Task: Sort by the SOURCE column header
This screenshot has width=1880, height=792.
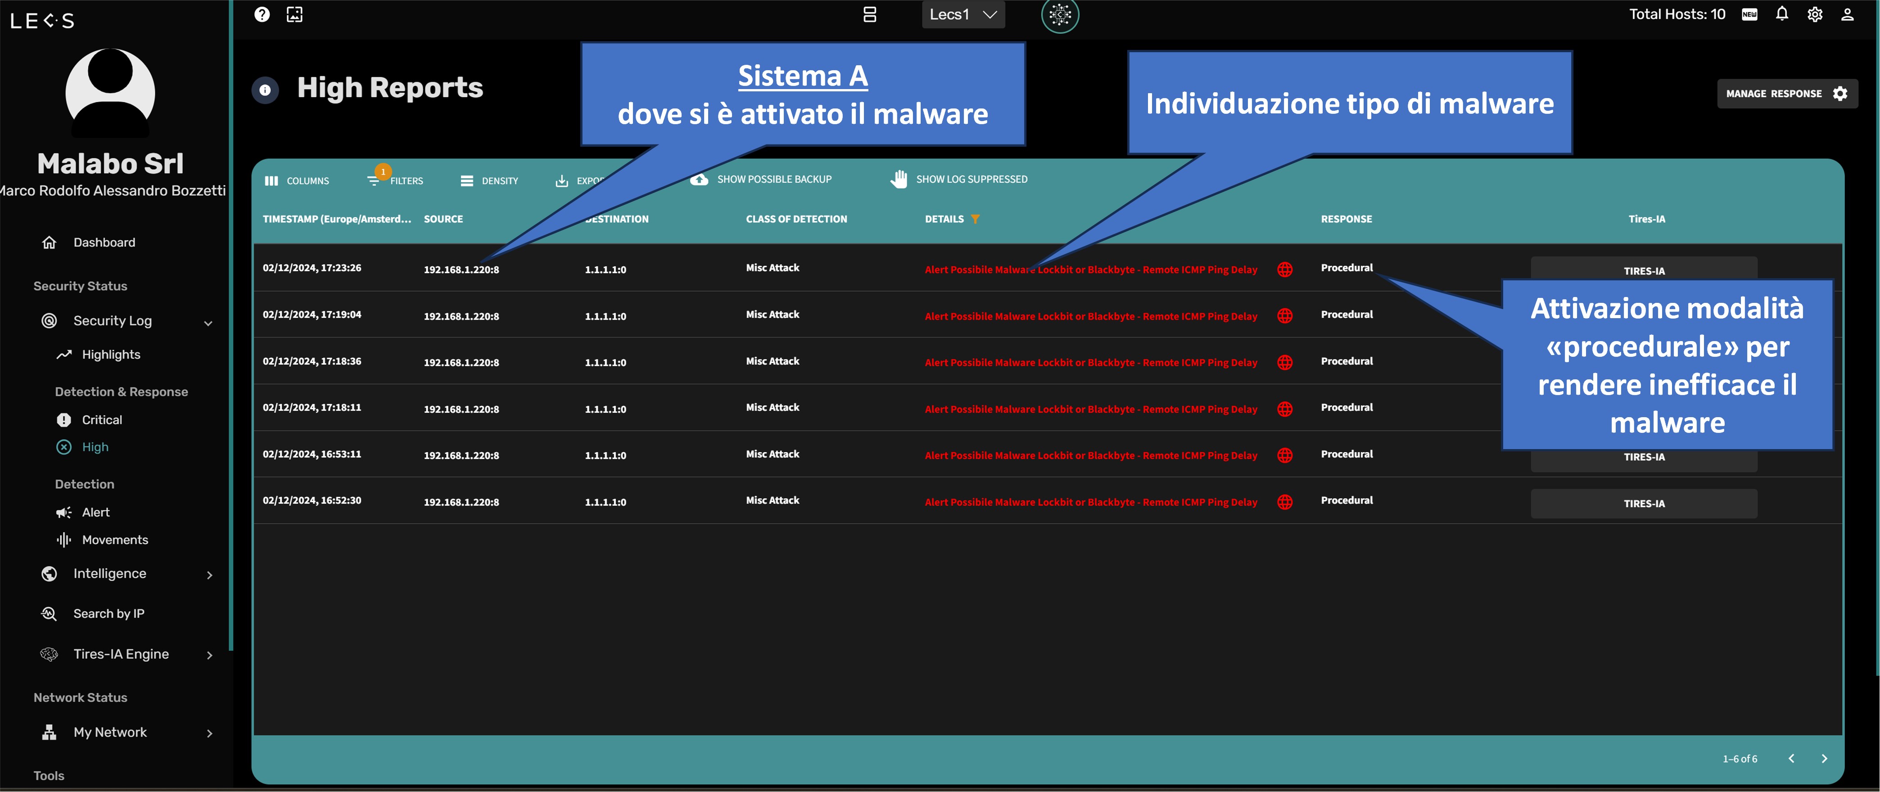Action: pos(443,219)
